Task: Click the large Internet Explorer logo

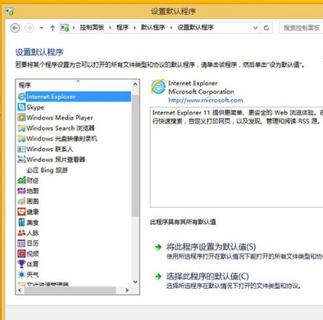Action: click(158, 87)
